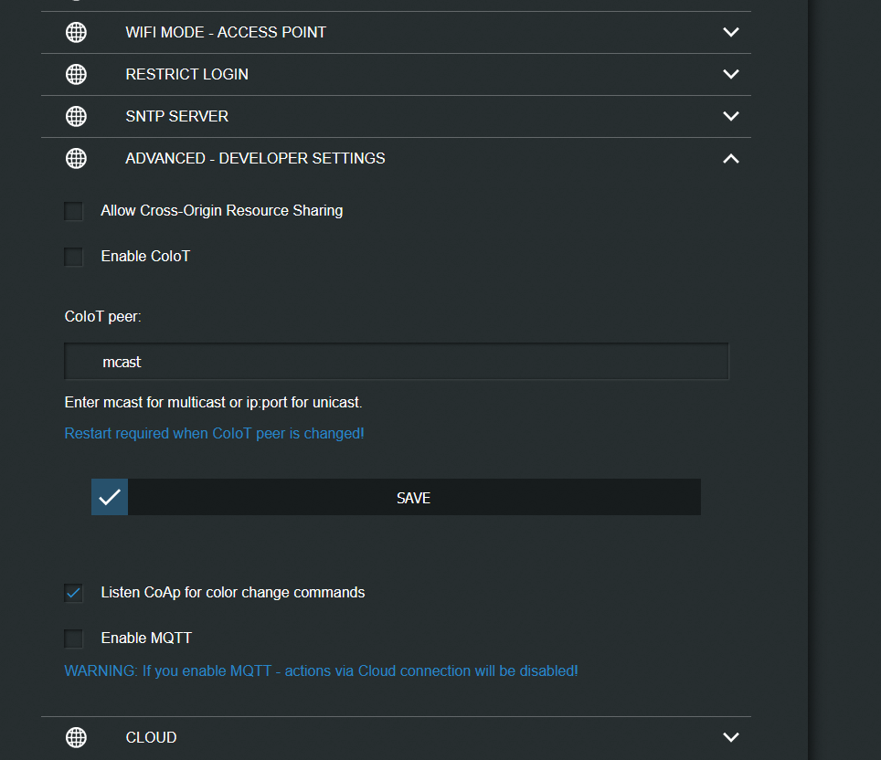Turn on the Enable MQTT checkbox

(x=74, y=639)
